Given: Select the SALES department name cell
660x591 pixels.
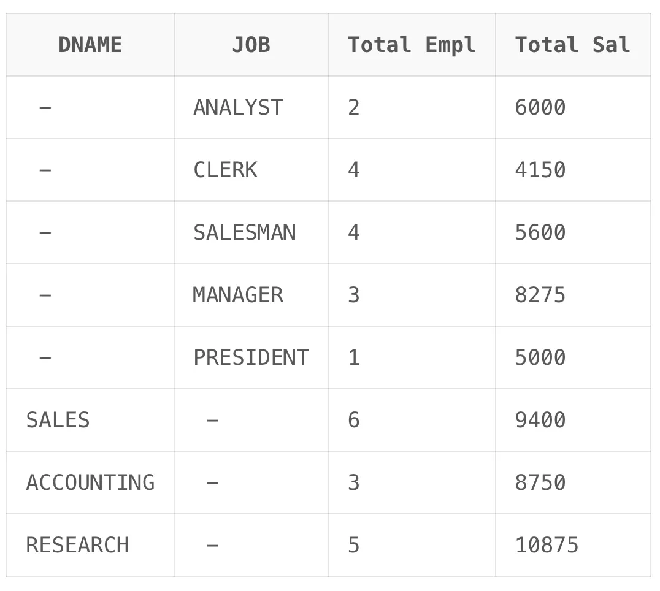Looking at the screenshot, I should point(58,421).
